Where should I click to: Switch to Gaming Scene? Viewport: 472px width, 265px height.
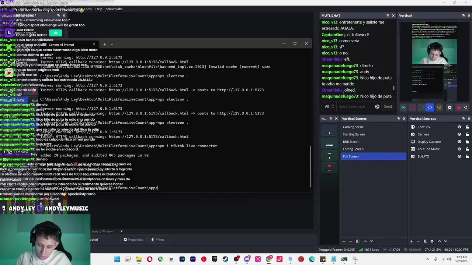point(374,127)
